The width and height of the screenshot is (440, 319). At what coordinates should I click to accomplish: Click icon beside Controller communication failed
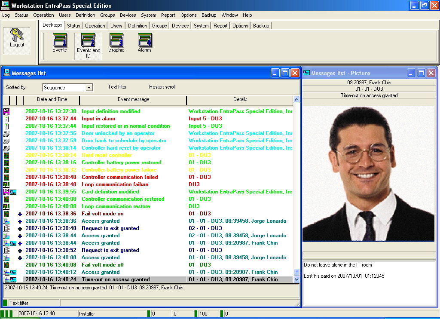pyautogui.click(x=6, y=177)
